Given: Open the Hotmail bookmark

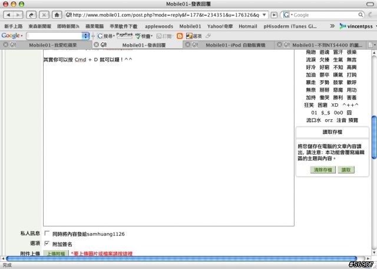Looking at the screenshot, I should tap(248, 26).
